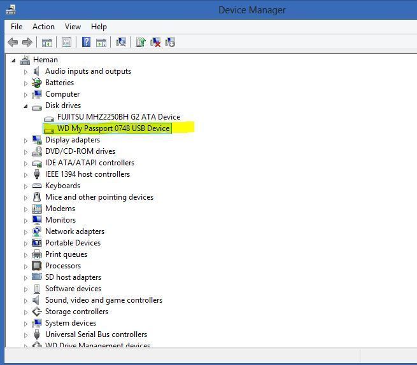Select the Display adapters label
This screenshot has width=417, height=365.
73,140
